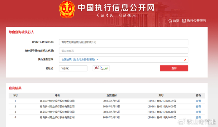Click the 序号 column header
Viewport: 218px width, 127px height.
tap(15, 95)
